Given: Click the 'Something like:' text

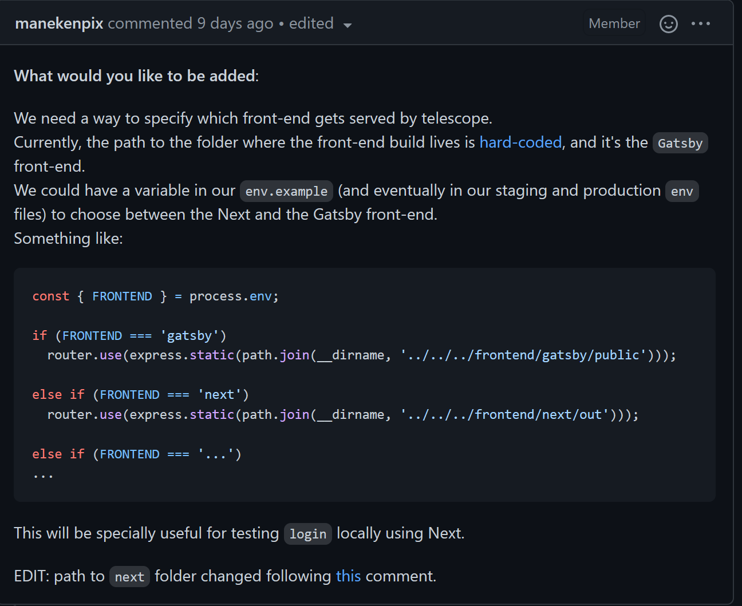Looking at the screenshot, I should (x=68, y=238).
